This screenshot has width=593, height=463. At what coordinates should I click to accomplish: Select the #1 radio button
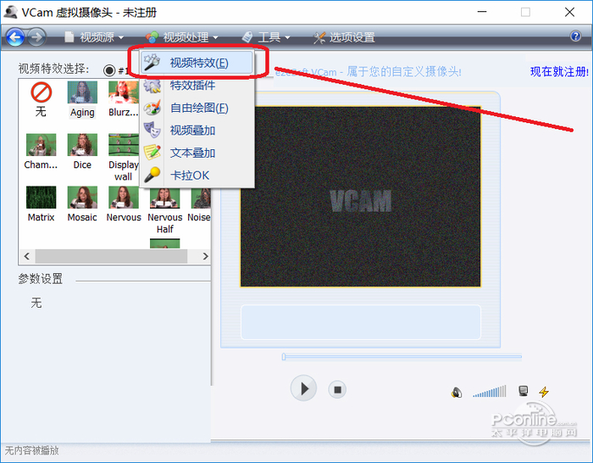pos(109,70)
